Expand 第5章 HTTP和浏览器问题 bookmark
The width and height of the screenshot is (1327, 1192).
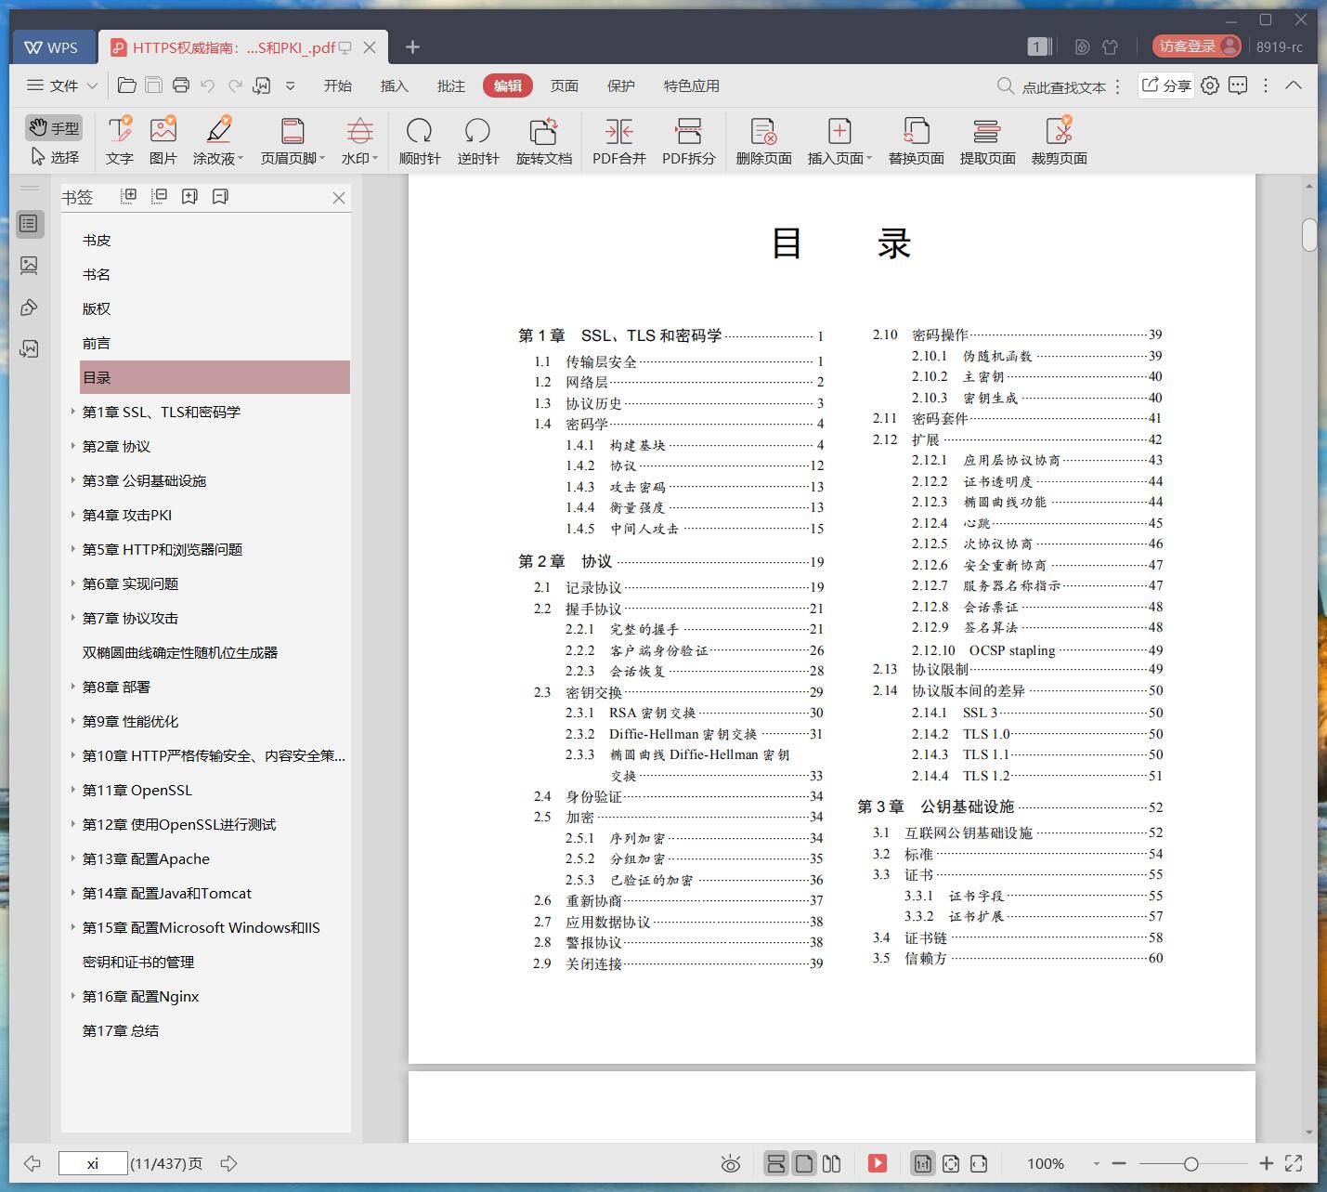click(x=73, y=549)
